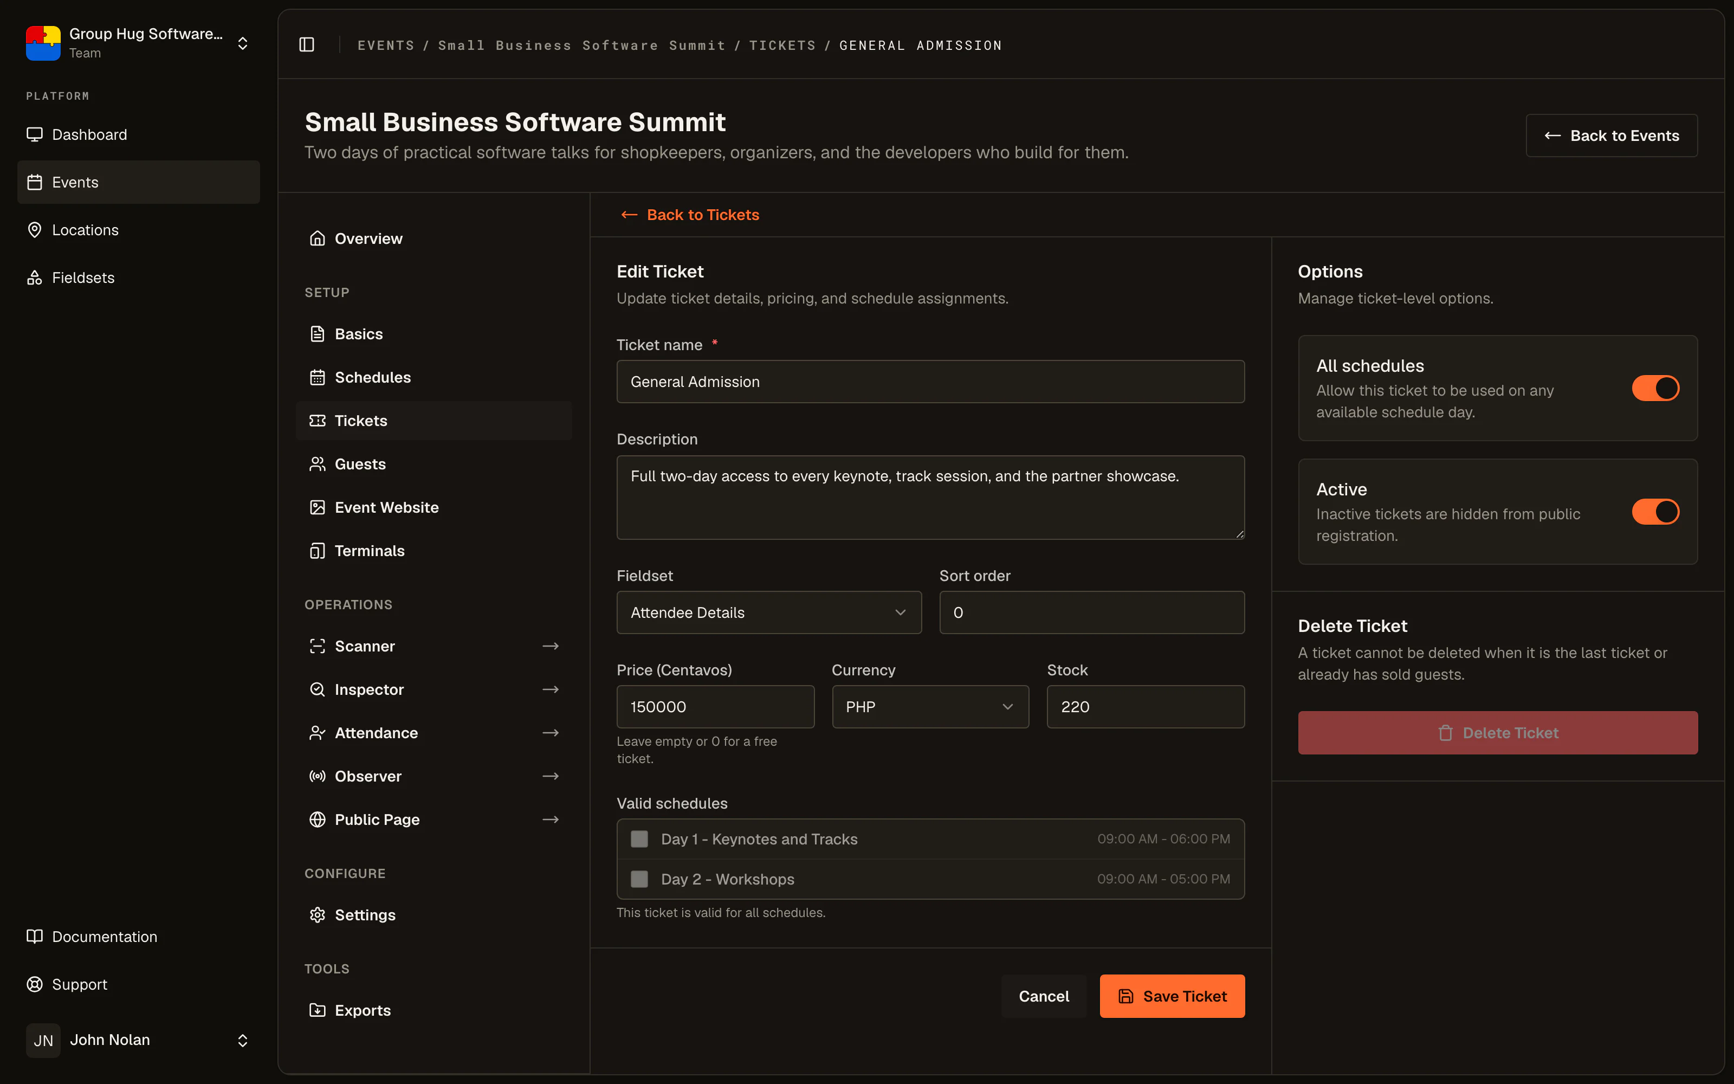Open the Terminals setup page
The image size is (1734, 1084).
click(x=434, y=551)
